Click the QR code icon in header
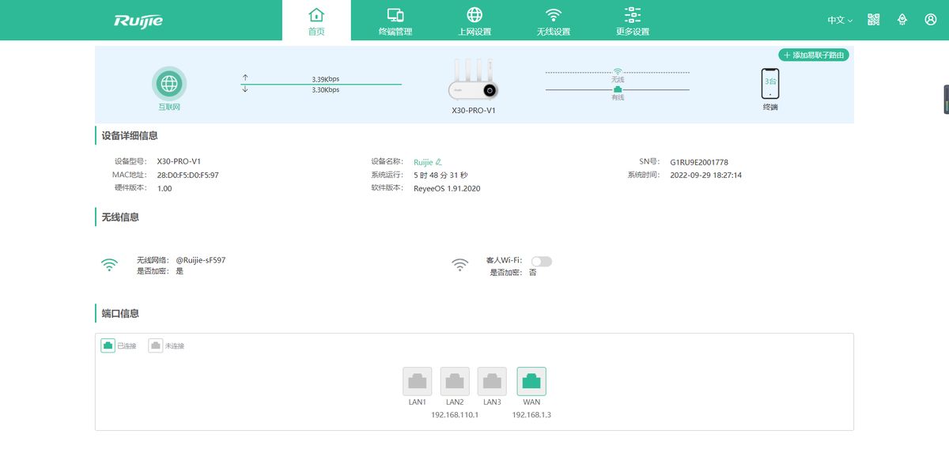This screenshot has width=949, height=453. tap(873, 20)
